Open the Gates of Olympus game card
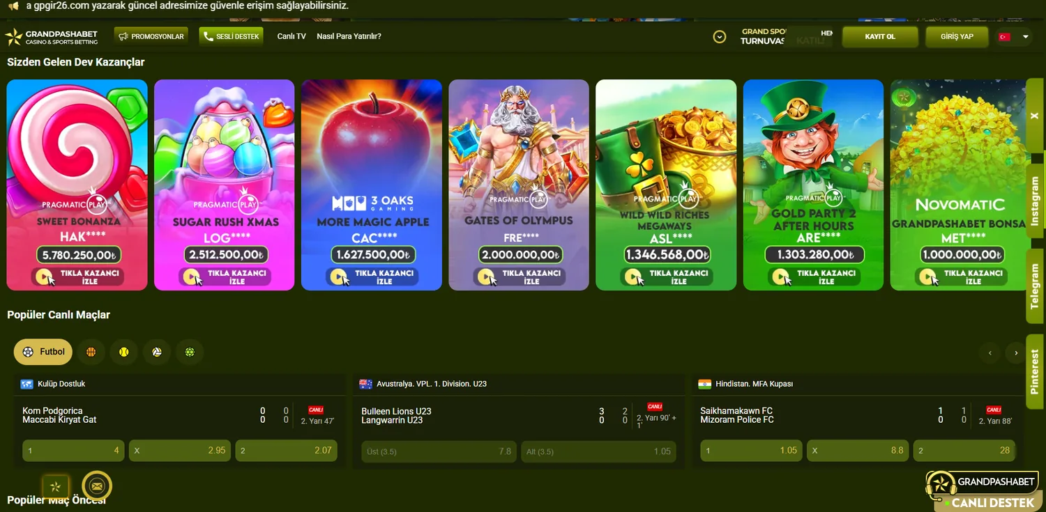1046x512 pixels. click(x=519, y=185)
